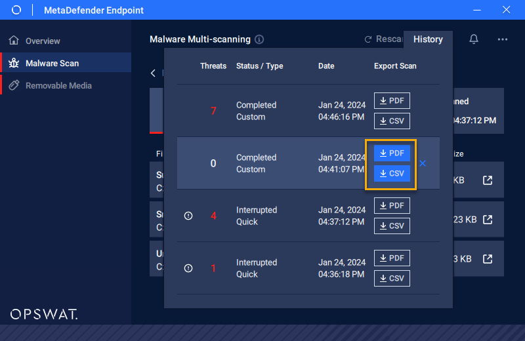The height and width of the screenshot is (341, 525).
Task: Go back using the left chevron arrow
Action: (153, 73)
